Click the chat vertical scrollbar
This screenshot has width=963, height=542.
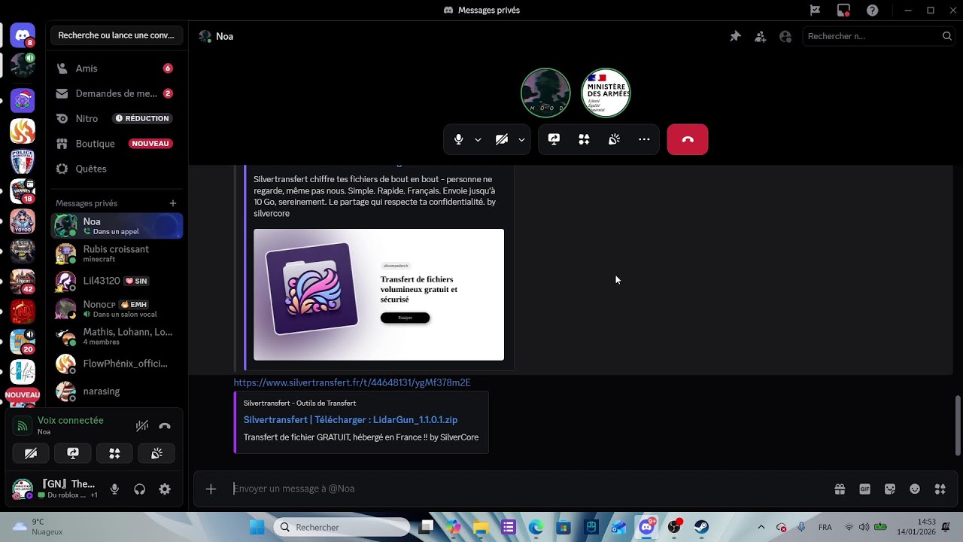958,425
